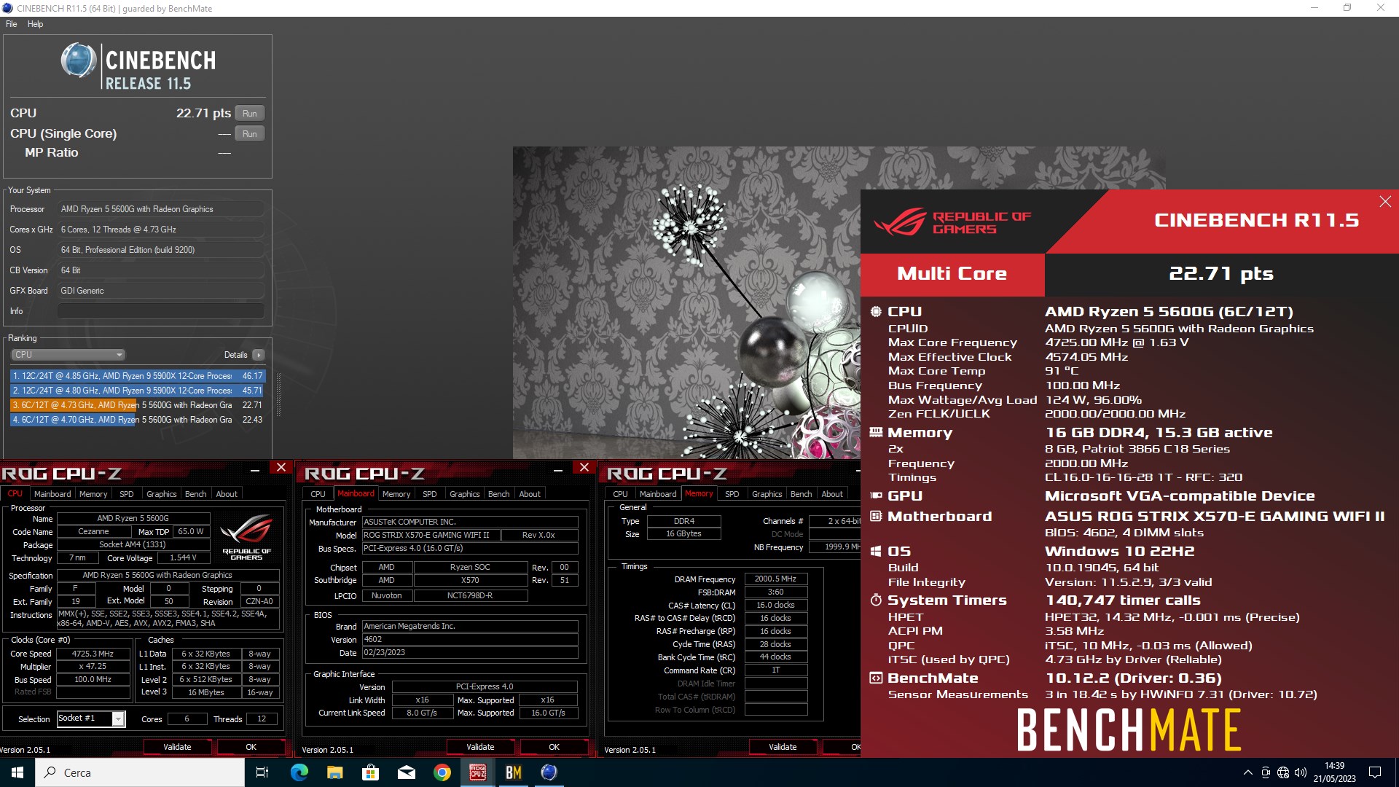
Task: Open the Help menu
Action: click(x=35, y=24)
